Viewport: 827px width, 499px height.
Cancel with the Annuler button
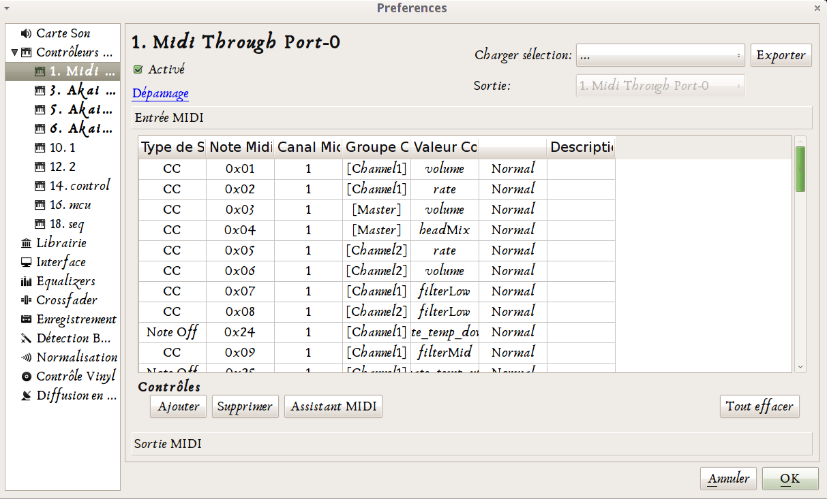tap(728, 479)
